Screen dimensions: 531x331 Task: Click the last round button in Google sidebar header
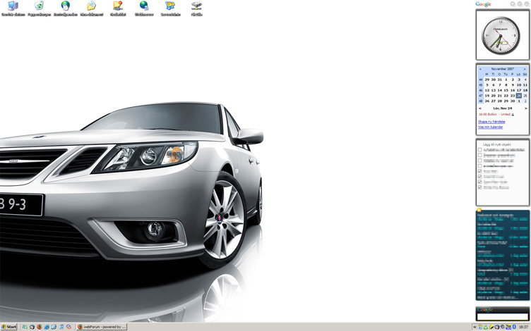(x=526, y=4)
